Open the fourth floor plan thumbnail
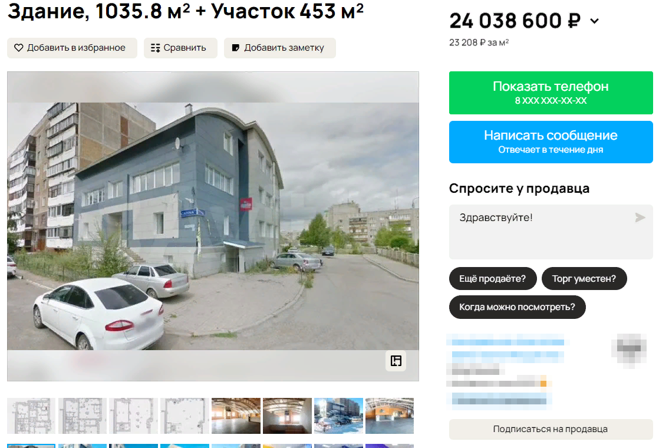659x448 pixels. click(x=184, y=416)
